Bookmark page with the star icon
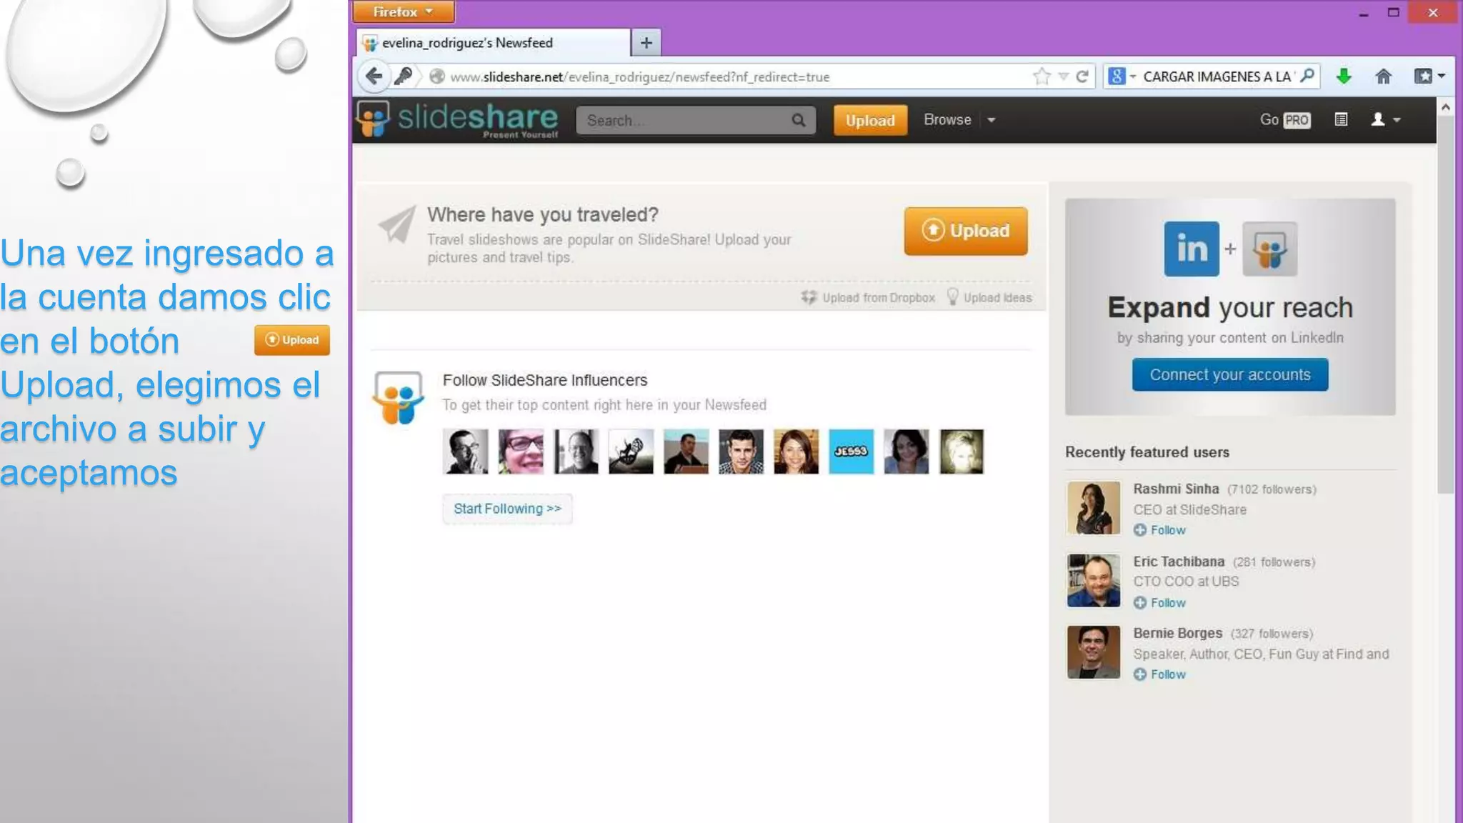Viewport: 1463px width, 823px height. [1042, 76]
